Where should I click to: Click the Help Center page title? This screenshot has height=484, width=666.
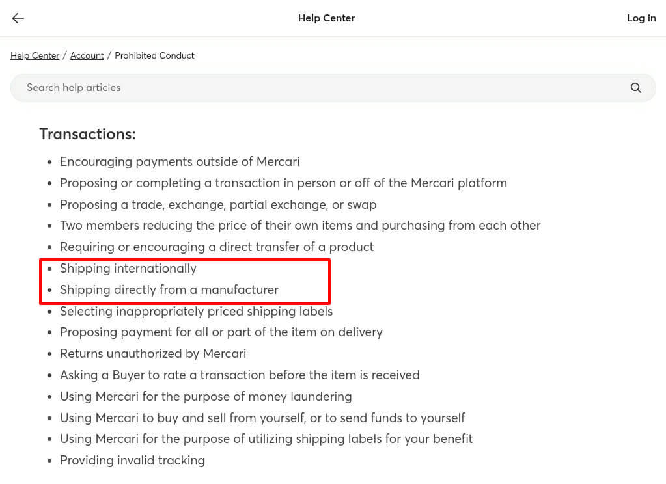point(326,18)
